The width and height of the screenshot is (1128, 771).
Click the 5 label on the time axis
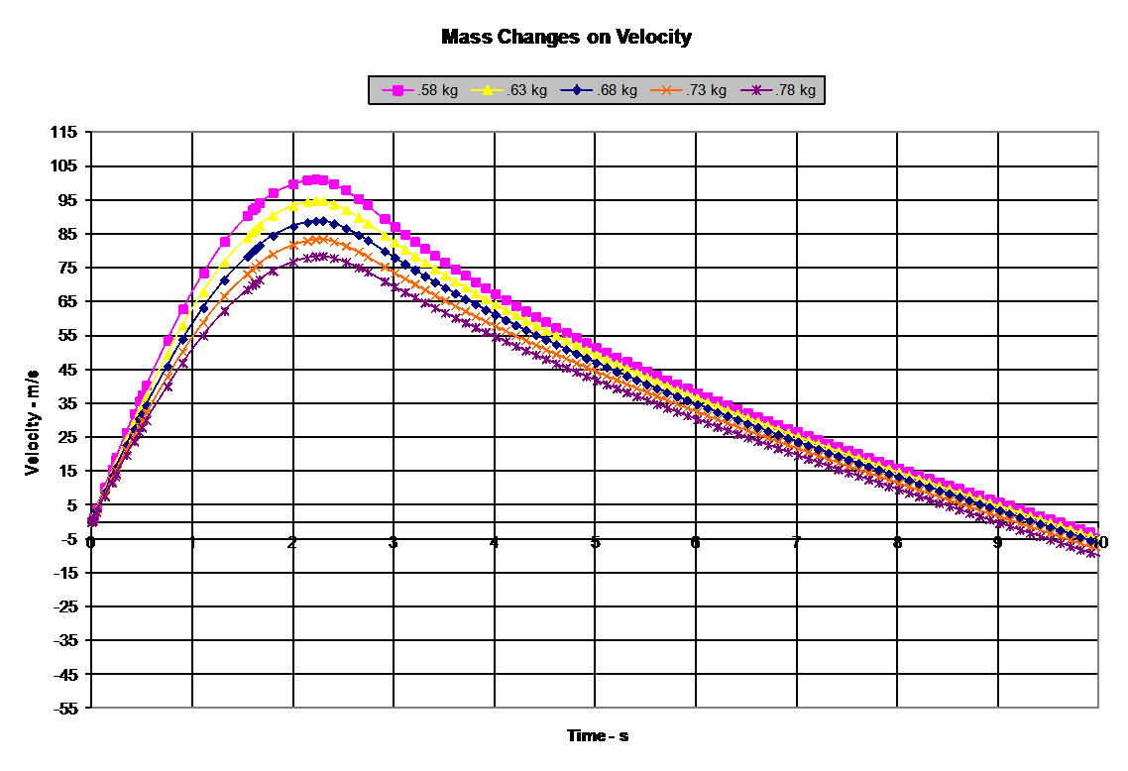click(595, 542)
